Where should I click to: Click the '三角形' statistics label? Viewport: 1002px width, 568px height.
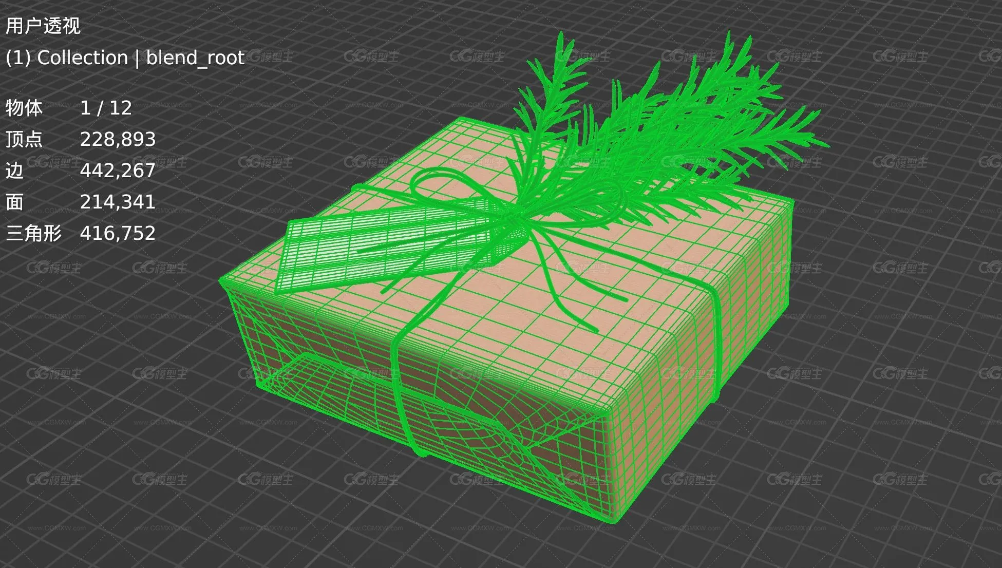(34, 233)
